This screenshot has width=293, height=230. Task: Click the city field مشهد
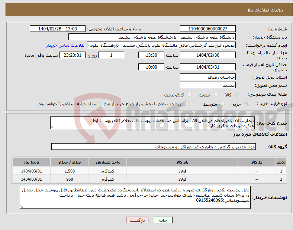208,85
